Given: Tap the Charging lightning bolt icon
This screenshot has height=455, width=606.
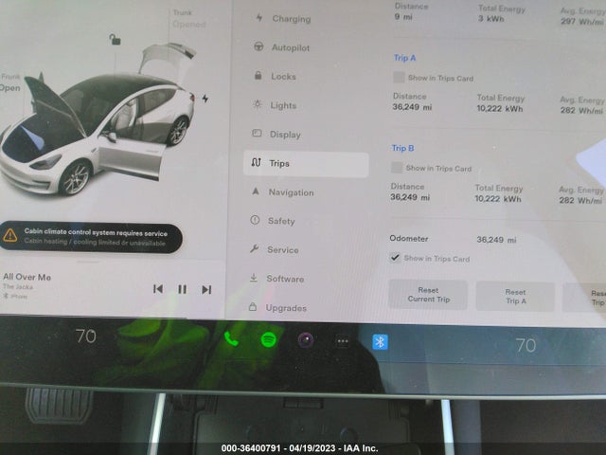Looking at the screenshot, I should click(x=259, y=18).
